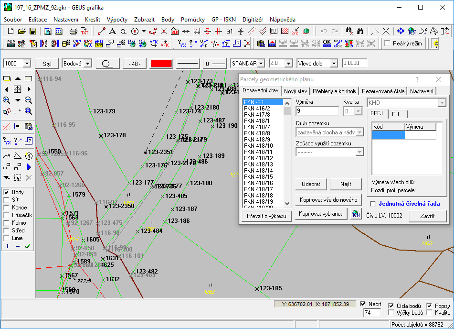Check Jednotná číselná řada option
This screenshot has width=454, height=329.
pos(373,204)
